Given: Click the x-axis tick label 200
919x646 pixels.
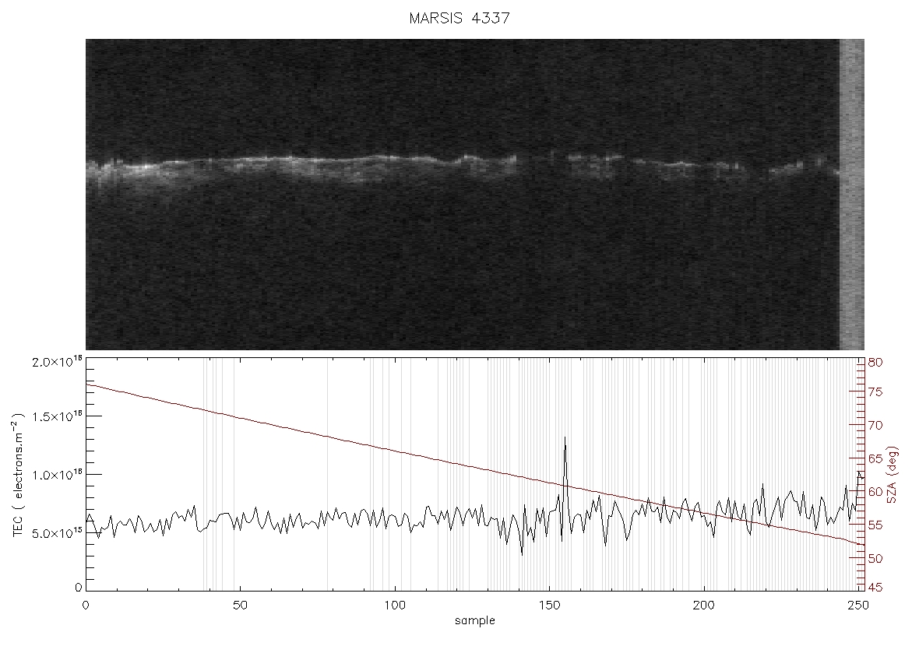Looking at the screenshot, I should [x=703, y=605].
